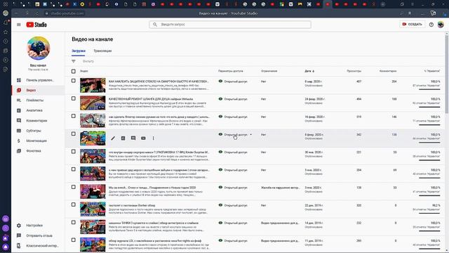Open the пистолет с патронами Gonher обзор title

(132, 205)
